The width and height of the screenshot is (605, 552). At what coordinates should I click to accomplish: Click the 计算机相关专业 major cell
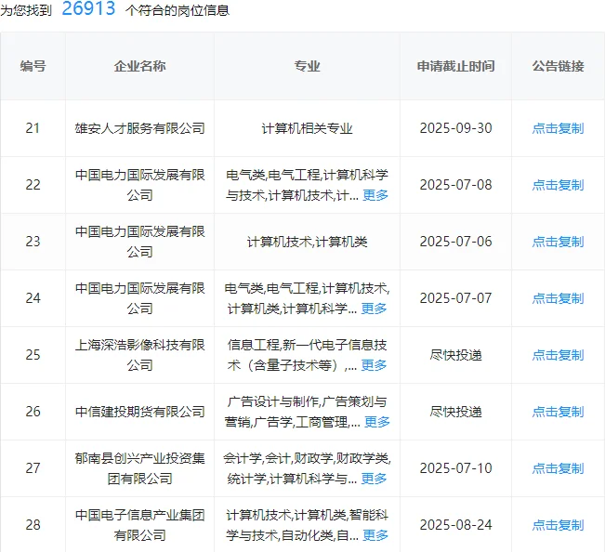point(307,128)
